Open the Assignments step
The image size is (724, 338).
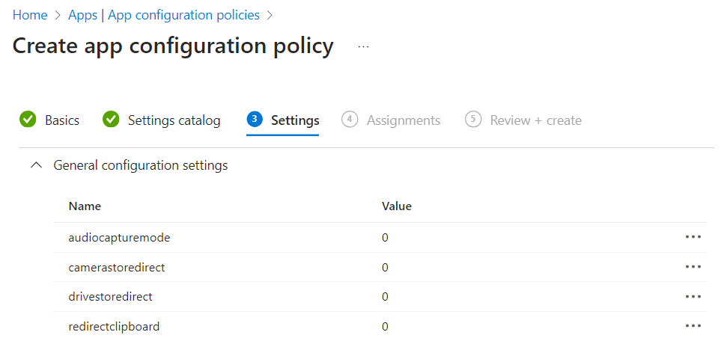pyautogui.click(x=403, y=120)
